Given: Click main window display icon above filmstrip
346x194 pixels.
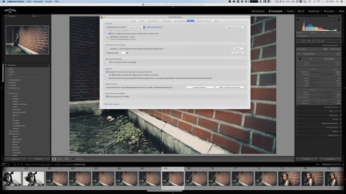Looking at the screenshot, I should (4, 164).
